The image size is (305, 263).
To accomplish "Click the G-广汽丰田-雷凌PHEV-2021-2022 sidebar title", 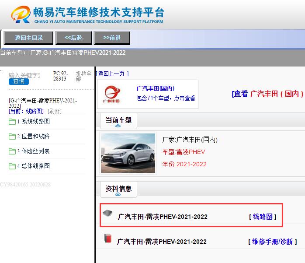I will (43, 103).
